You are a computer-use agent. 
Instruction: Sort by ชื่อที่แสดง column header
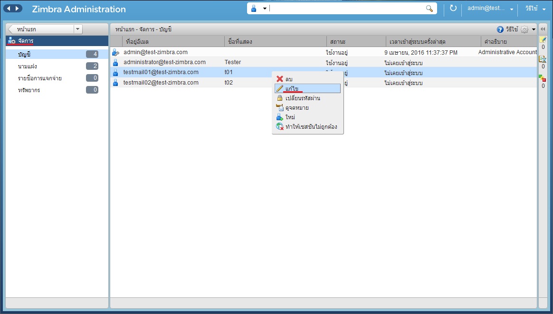[276, 42]
